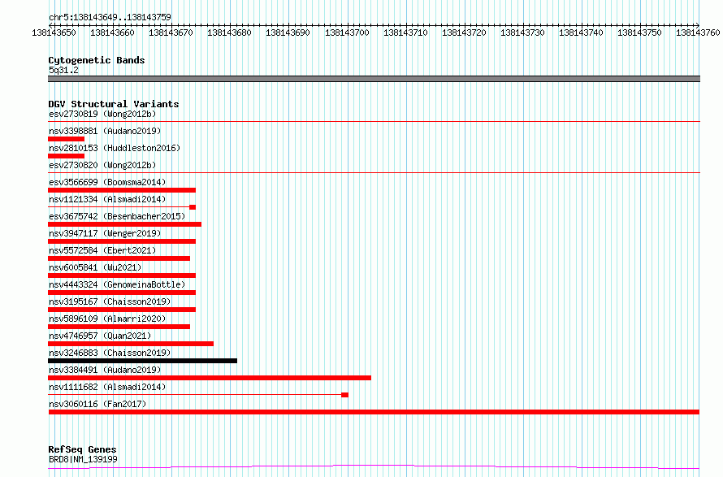The width and height of the screenshot is (723, 477).
Task: Click ruler position 138143650
Action: (x=54, y=33)
